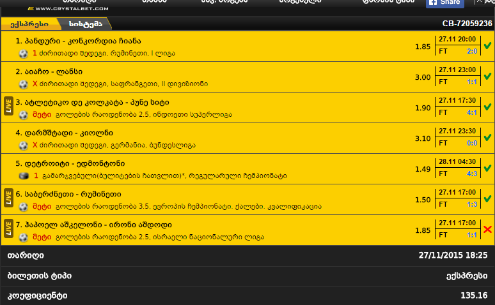Image resolution: width=495 pixels, height=305 pixels.
Task: Click odds 3.10 for დარმშტადი - კიოლნი
Action: (423, 138)
